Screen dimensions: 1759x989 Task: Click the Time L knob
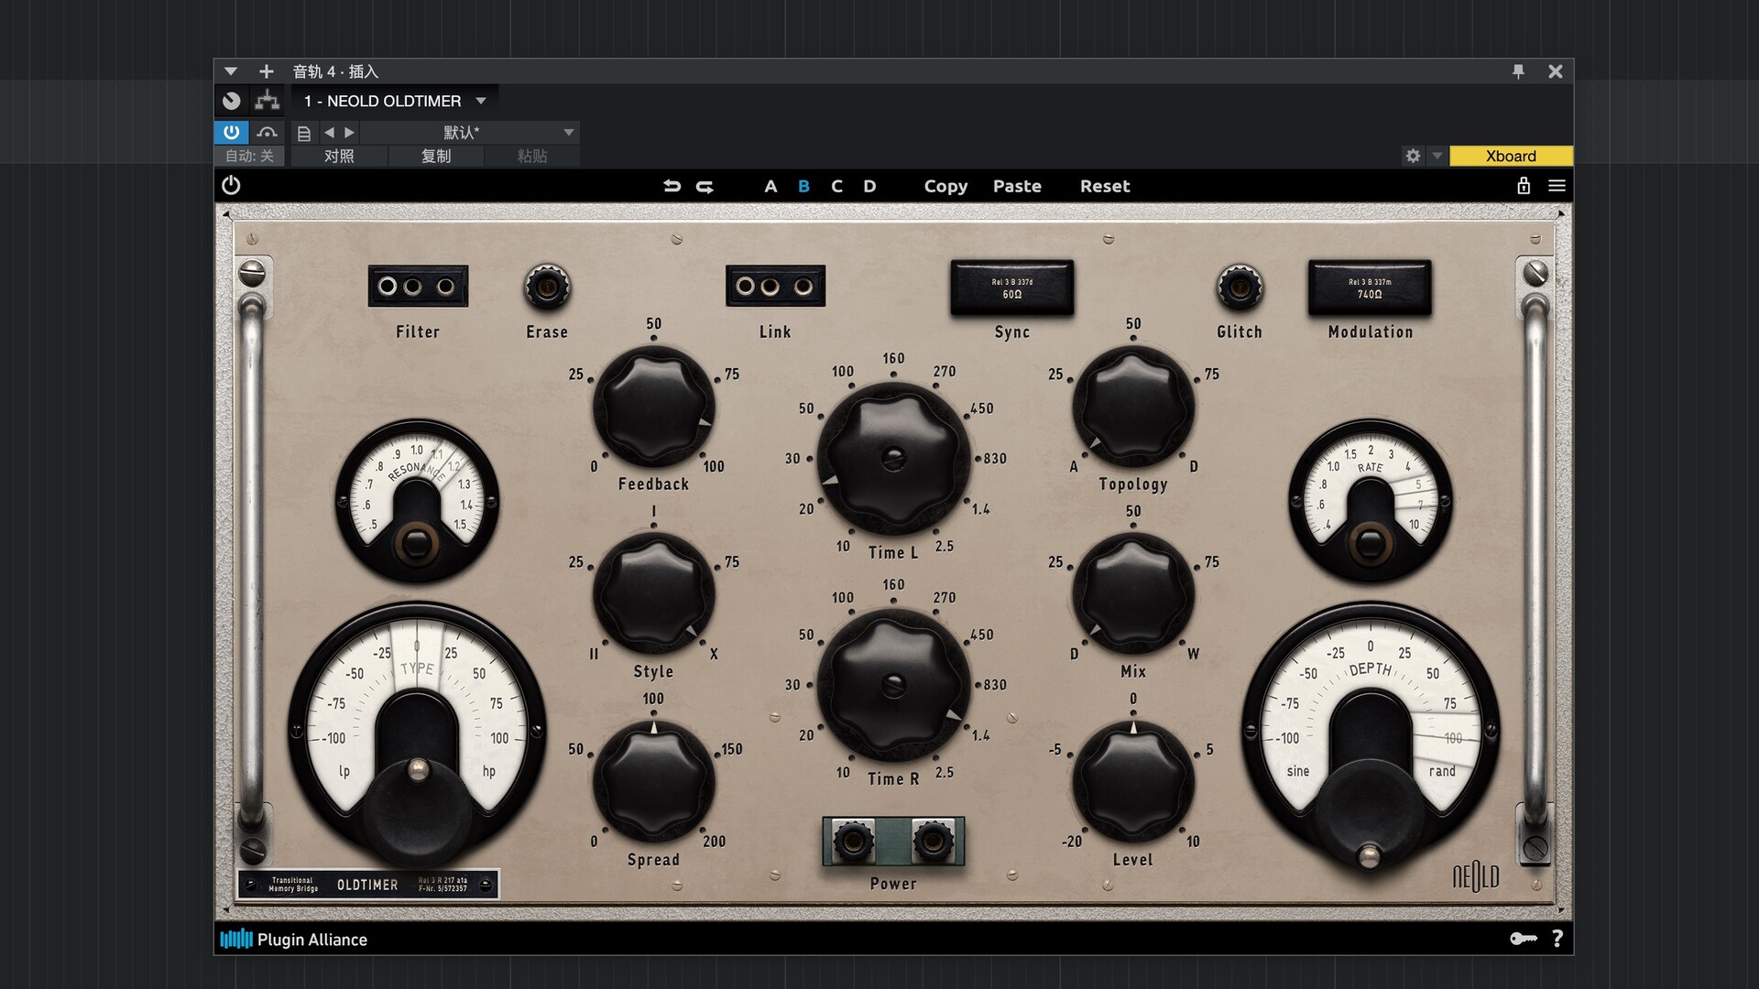point(893,458)
